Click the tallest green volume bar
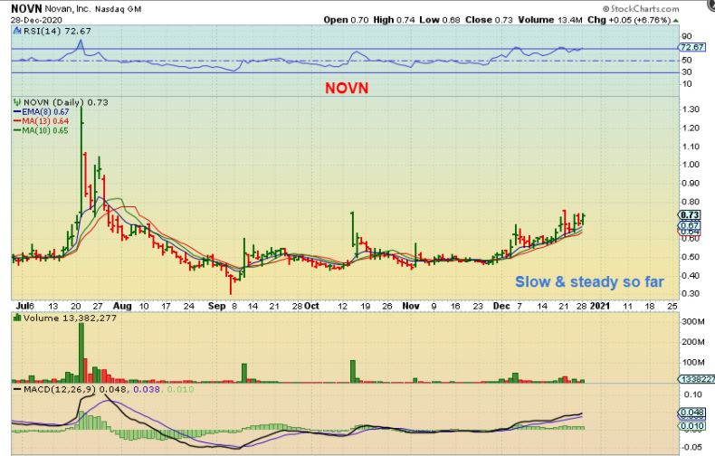The width and height of the screenshot is (715, 456). (81, 353)
